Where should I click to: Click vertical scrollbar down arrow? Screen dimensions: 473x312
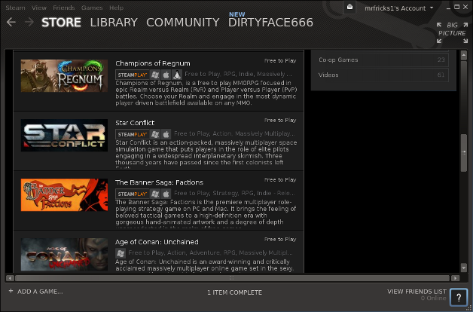tap(464, 268)
